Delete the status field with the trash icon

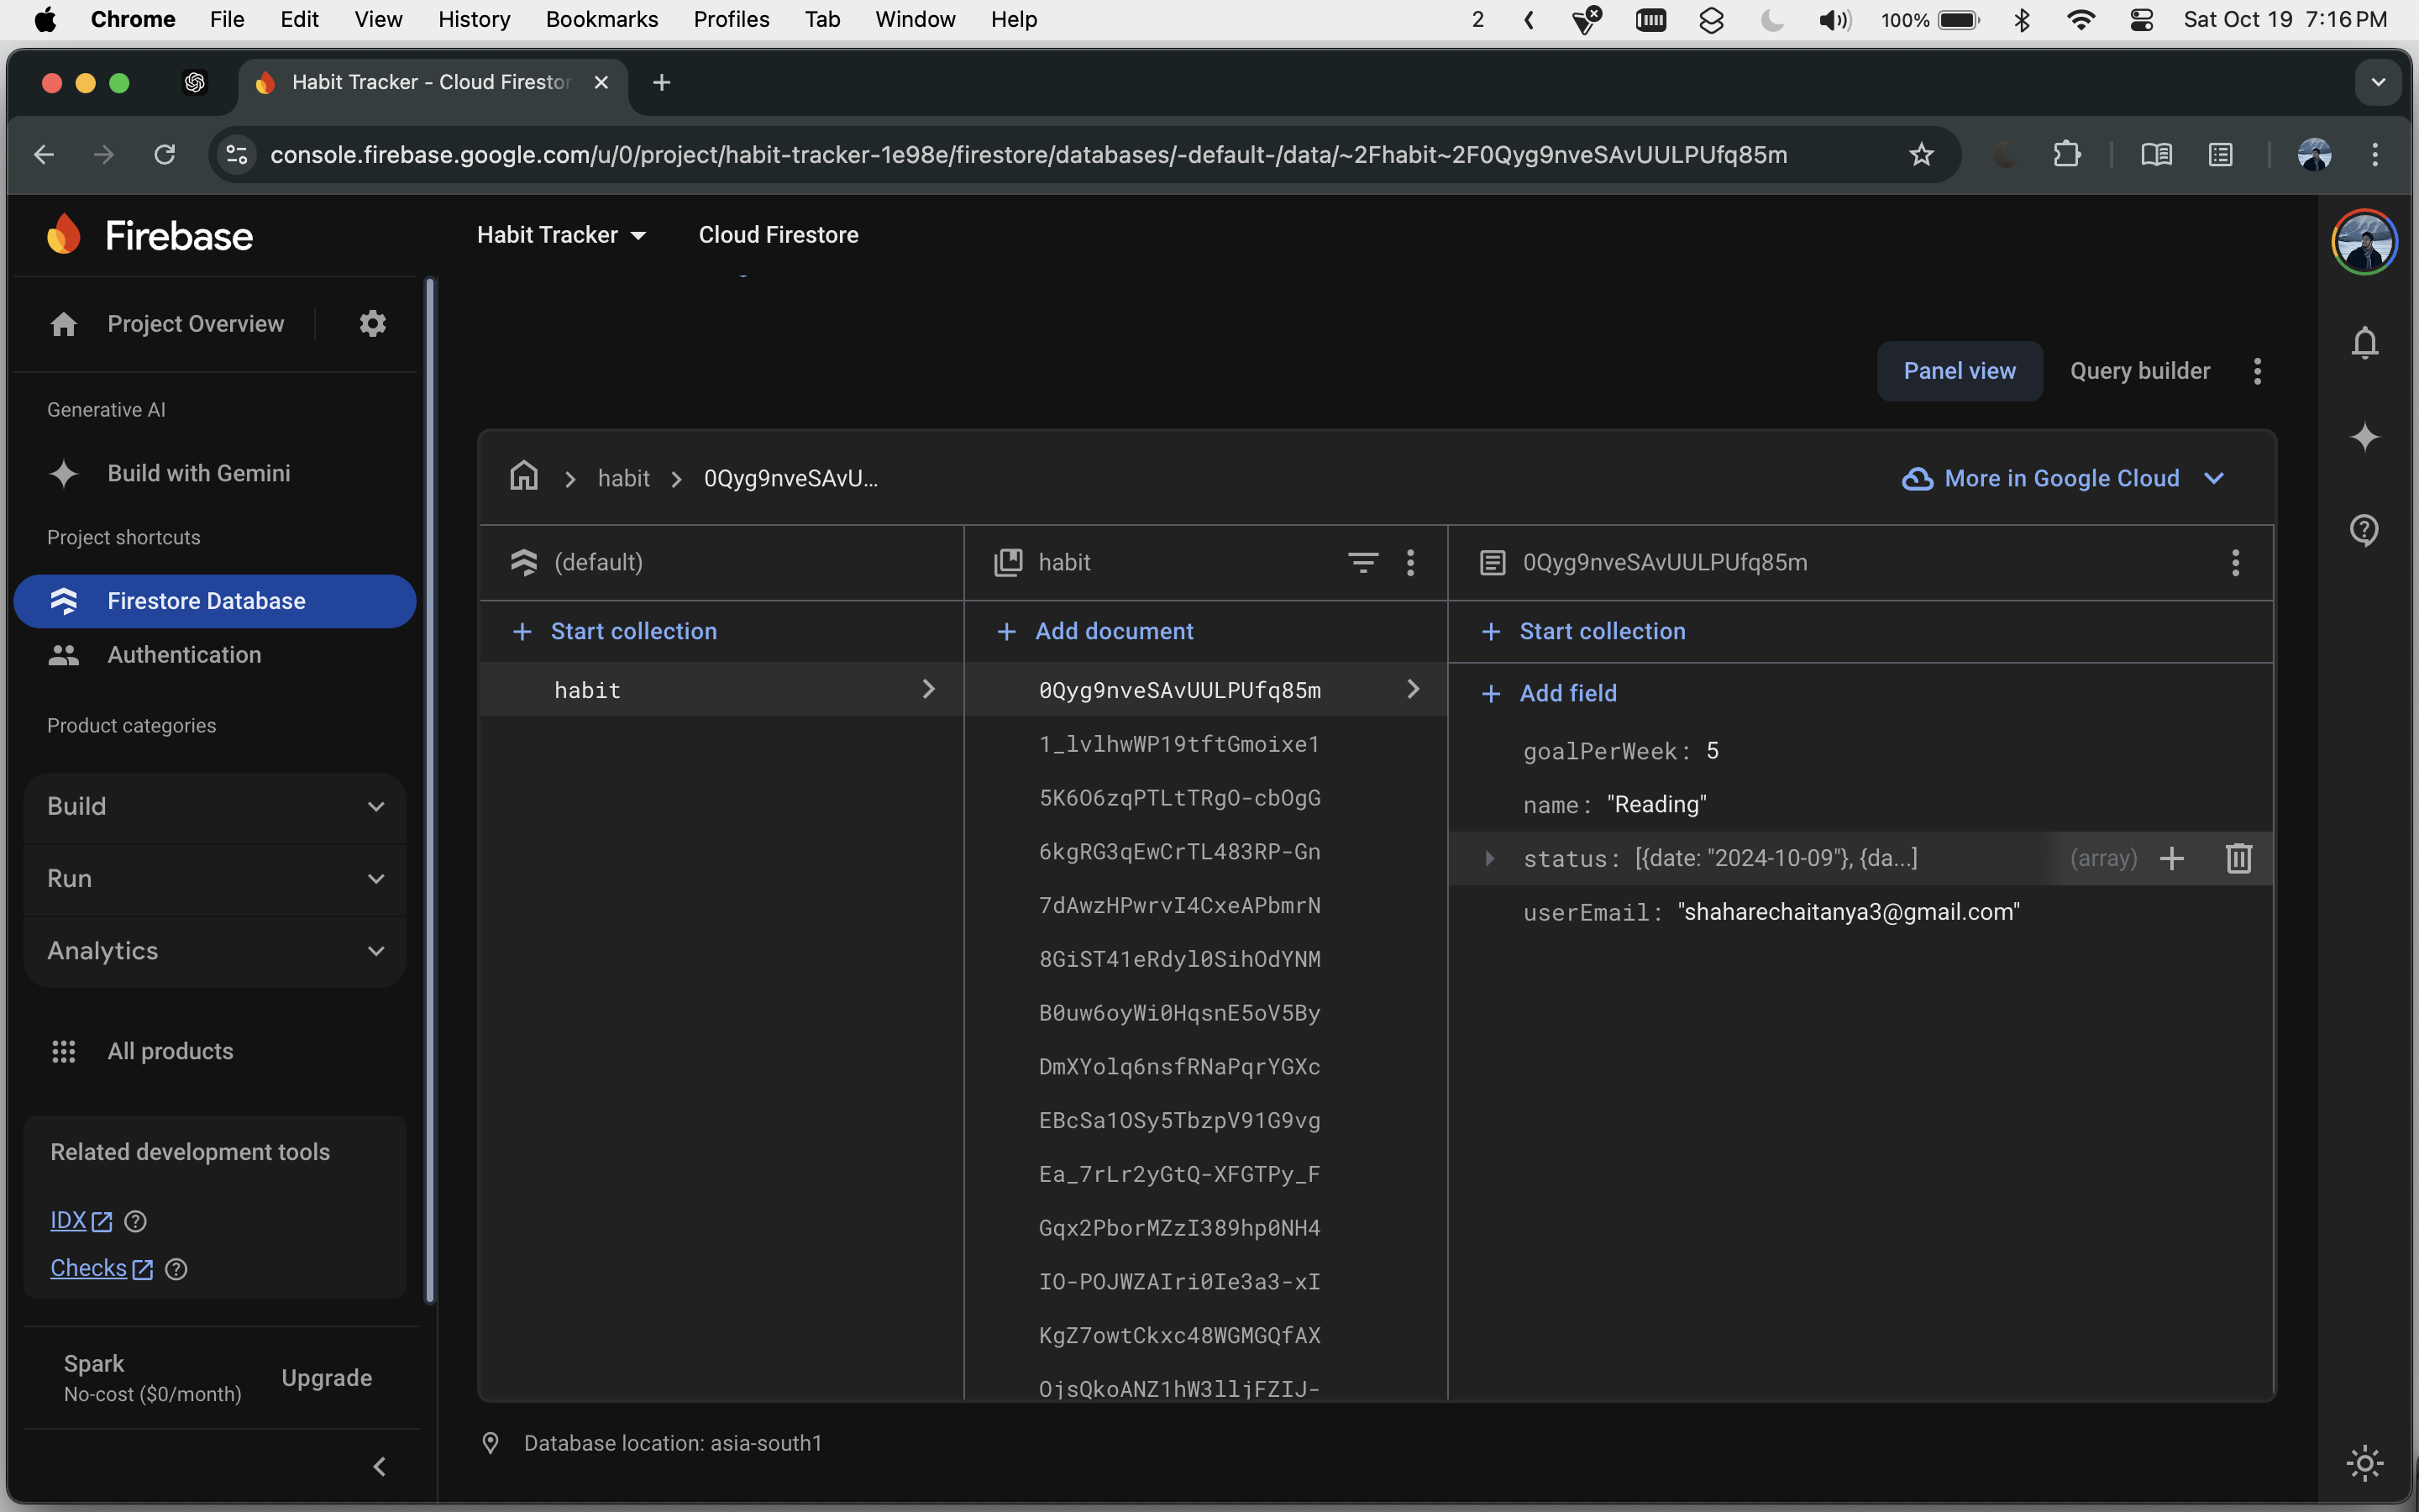pyautogui.click(x=2238, y=858)
